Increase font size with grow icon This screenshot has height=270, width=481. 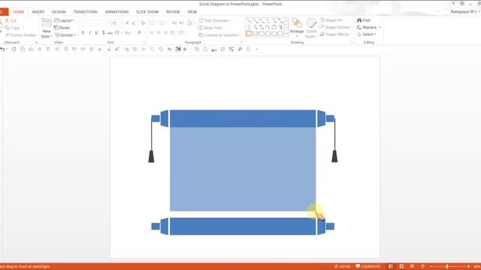coord(127,23)
